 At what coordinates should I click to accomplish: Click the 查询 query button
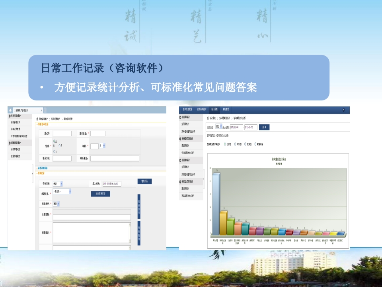click(x=264, y=127)
